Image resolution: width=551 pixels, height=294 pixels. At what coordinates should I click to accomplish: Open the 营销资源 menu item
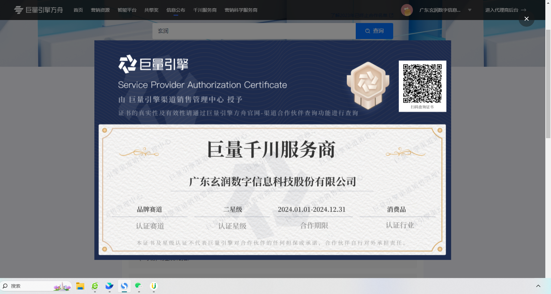click(100, 10)
